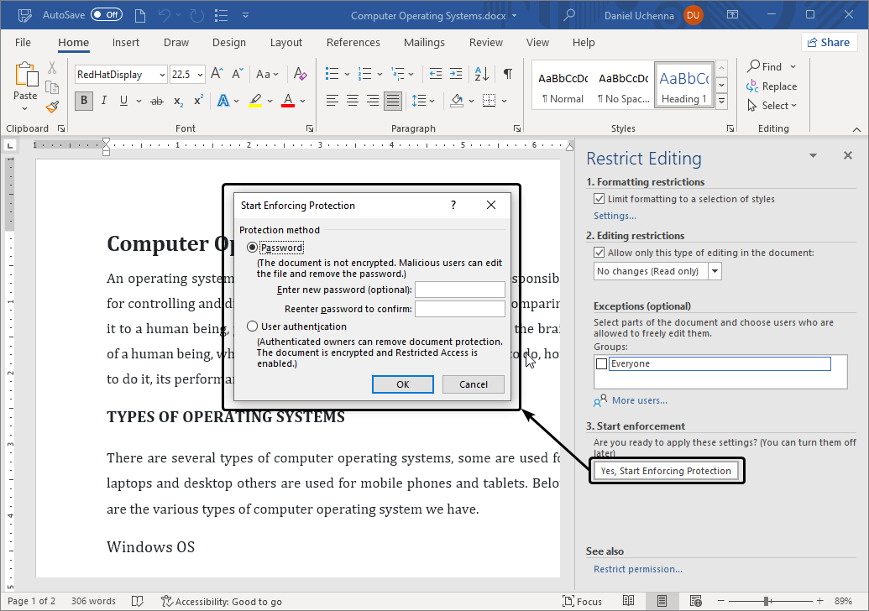Viewport: 869px width, 611px height.
Task: Open the No changes (Read only) dropdown
Action: point(715,270)
